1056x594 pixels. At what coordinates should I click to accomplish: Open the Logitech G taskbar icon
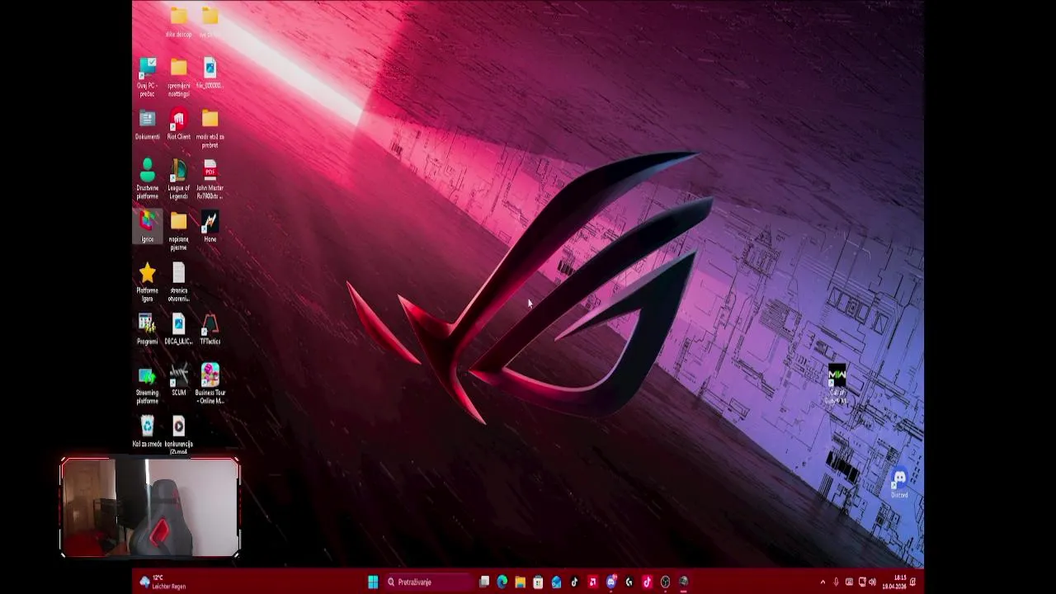point(629,582)
